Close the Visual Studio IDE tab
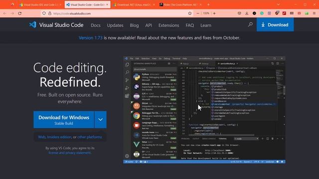 click(60, 4)
